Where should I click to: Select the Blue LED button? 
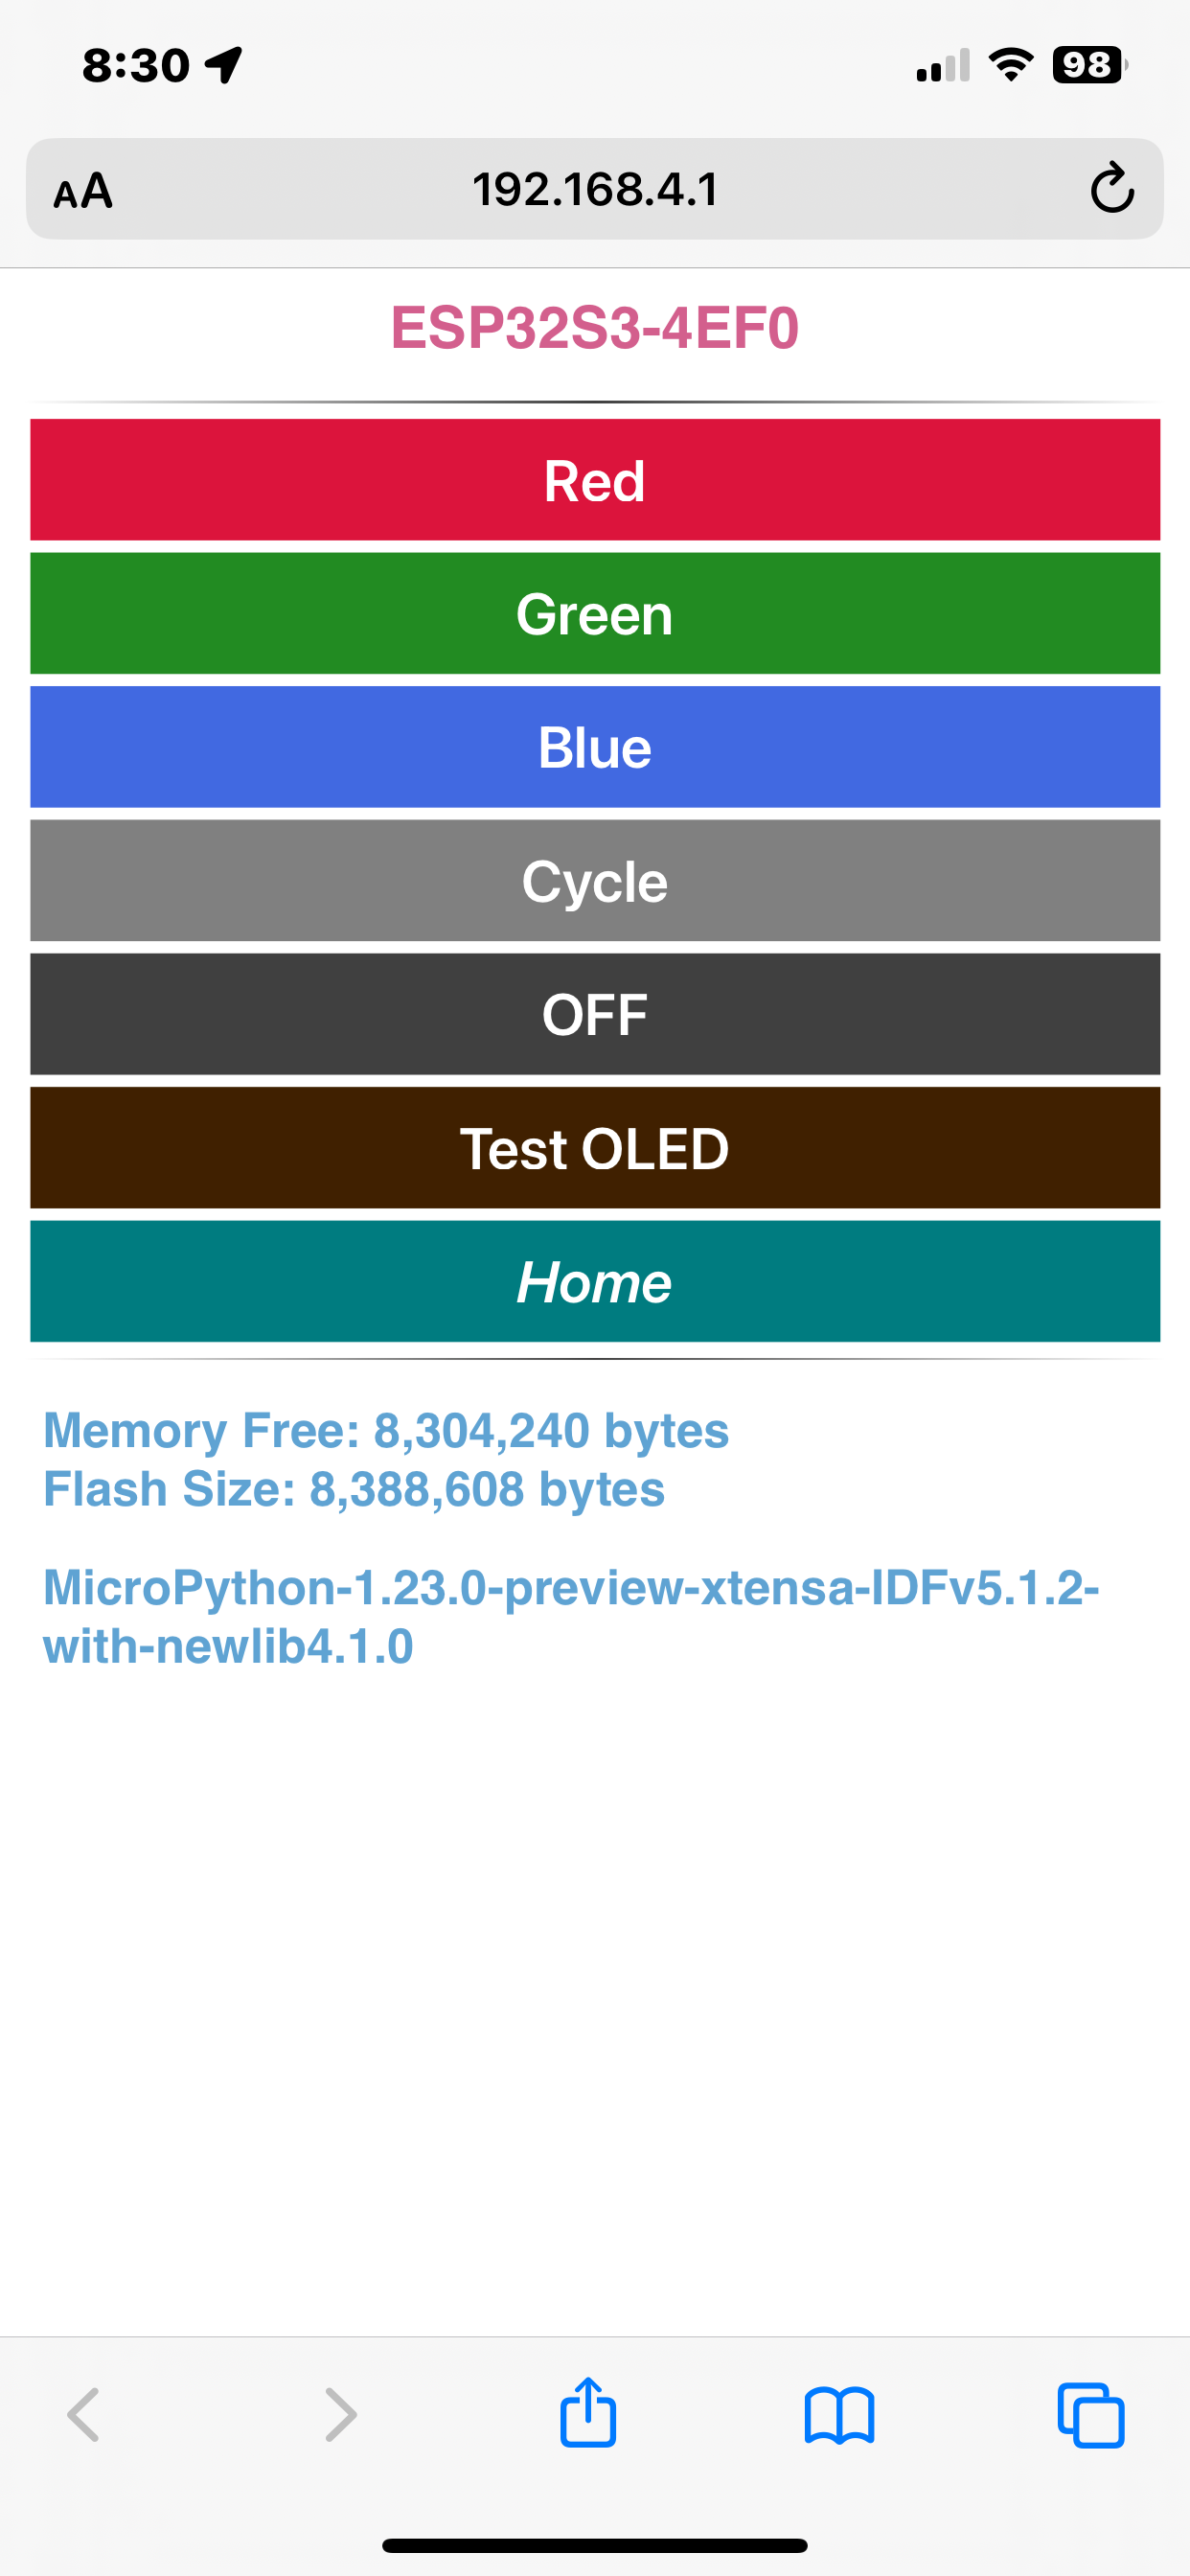[x=595, y=747]
